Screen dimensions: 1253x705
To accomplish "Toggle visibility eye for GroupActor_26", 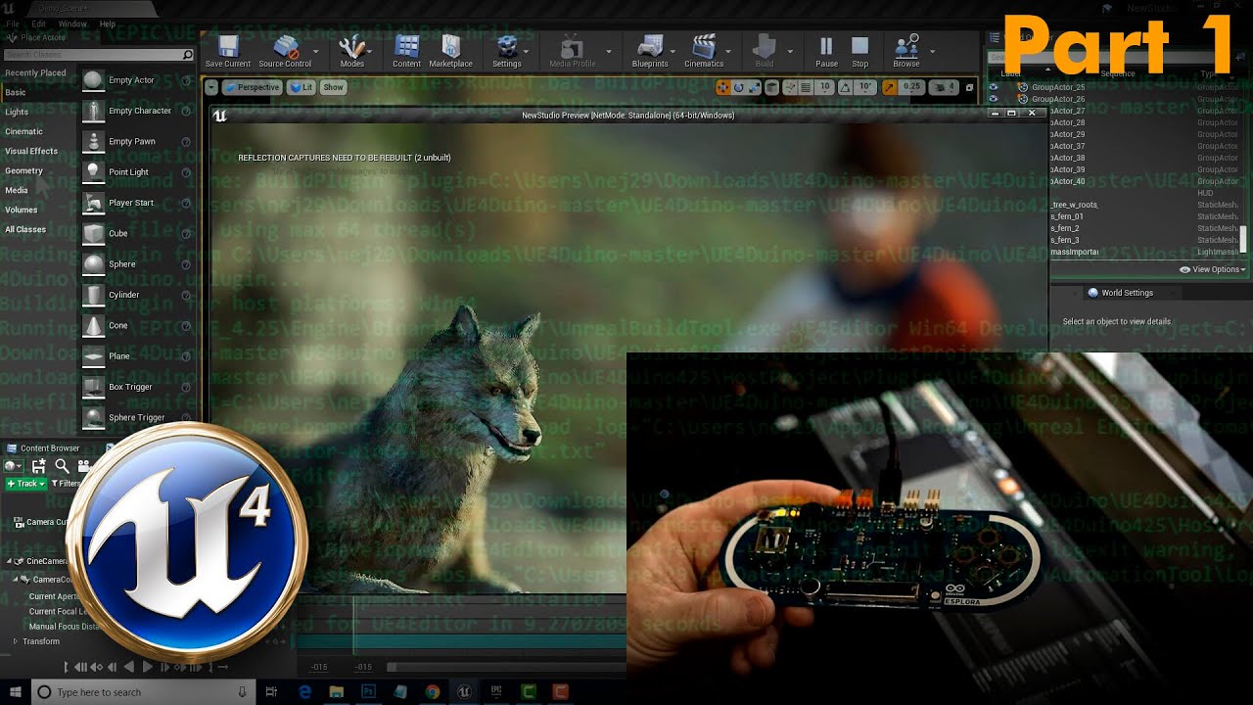I will pos(994,99).
